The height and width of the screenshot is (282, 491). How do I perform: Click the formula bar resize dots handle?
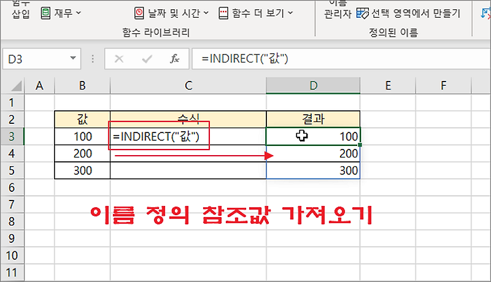coord(93,58)
